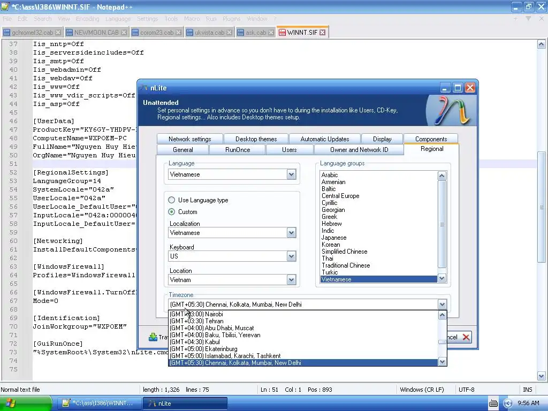Screen dimensions: 548x411
Task: Open the Notepad++ File menu
Action: 7,19
